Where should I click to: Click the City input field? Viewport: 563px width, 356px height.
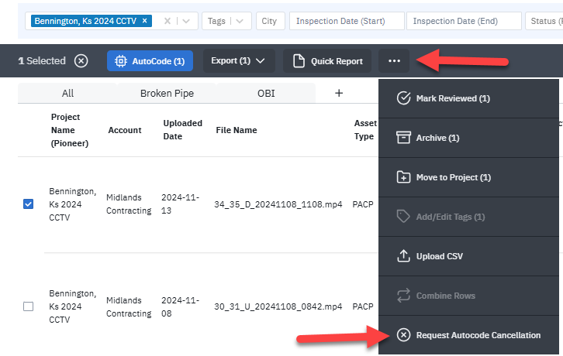tap(271, 21)
